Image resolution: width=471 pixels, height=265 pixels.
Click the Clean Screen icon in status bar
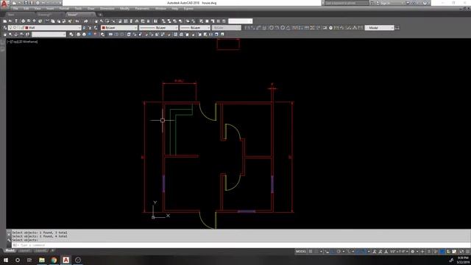tap(461, 252)
